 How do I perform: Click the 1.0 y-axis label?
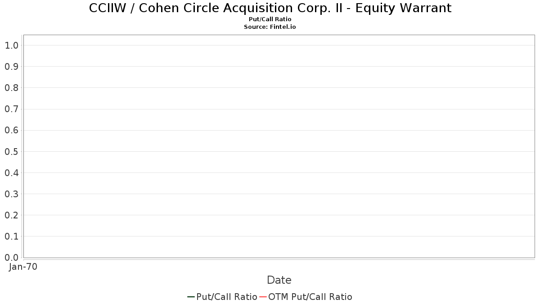[12, 45]
